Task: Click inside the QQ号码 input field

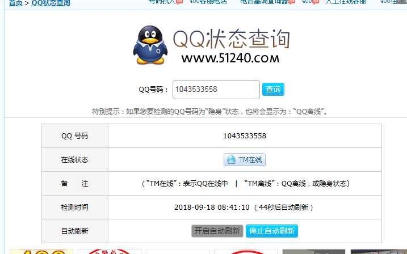Action: click(216, 90)
